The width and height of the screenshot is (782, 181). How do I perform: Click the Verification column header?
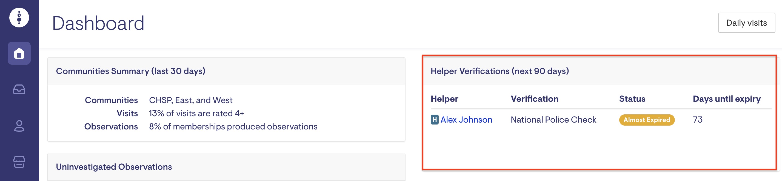(x=534, y=99)
